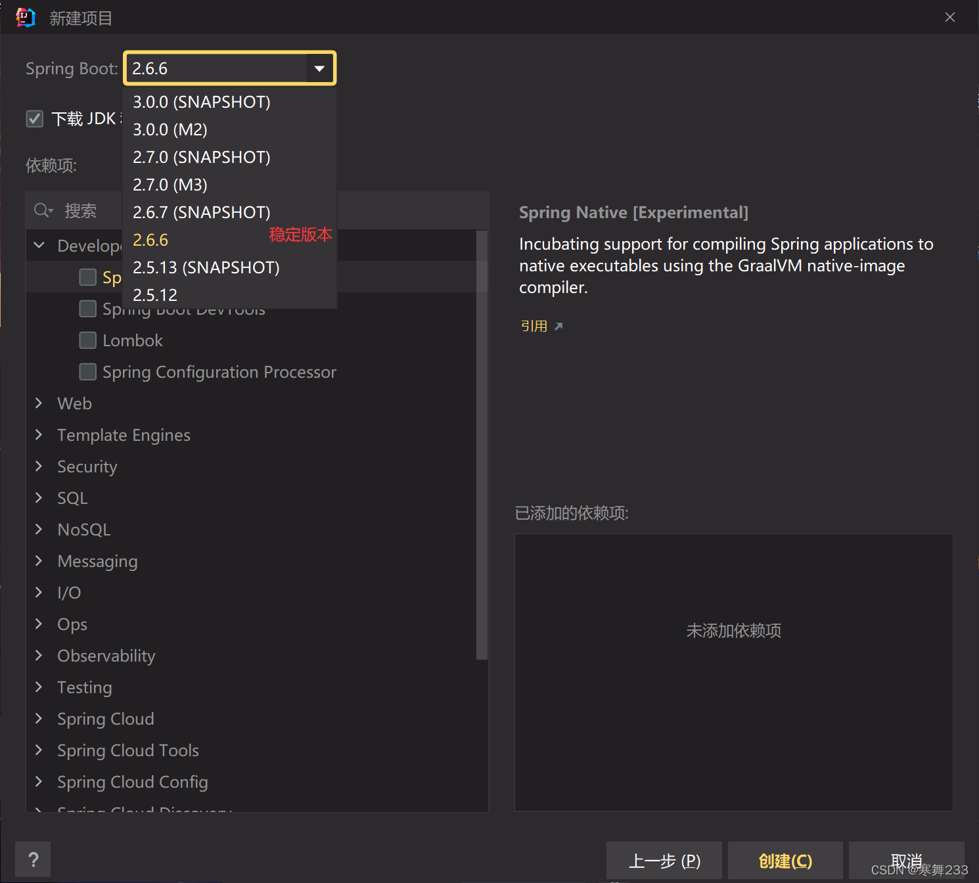
Task: Expand the Spring Cloud category
Action: [x=39, y=718]
